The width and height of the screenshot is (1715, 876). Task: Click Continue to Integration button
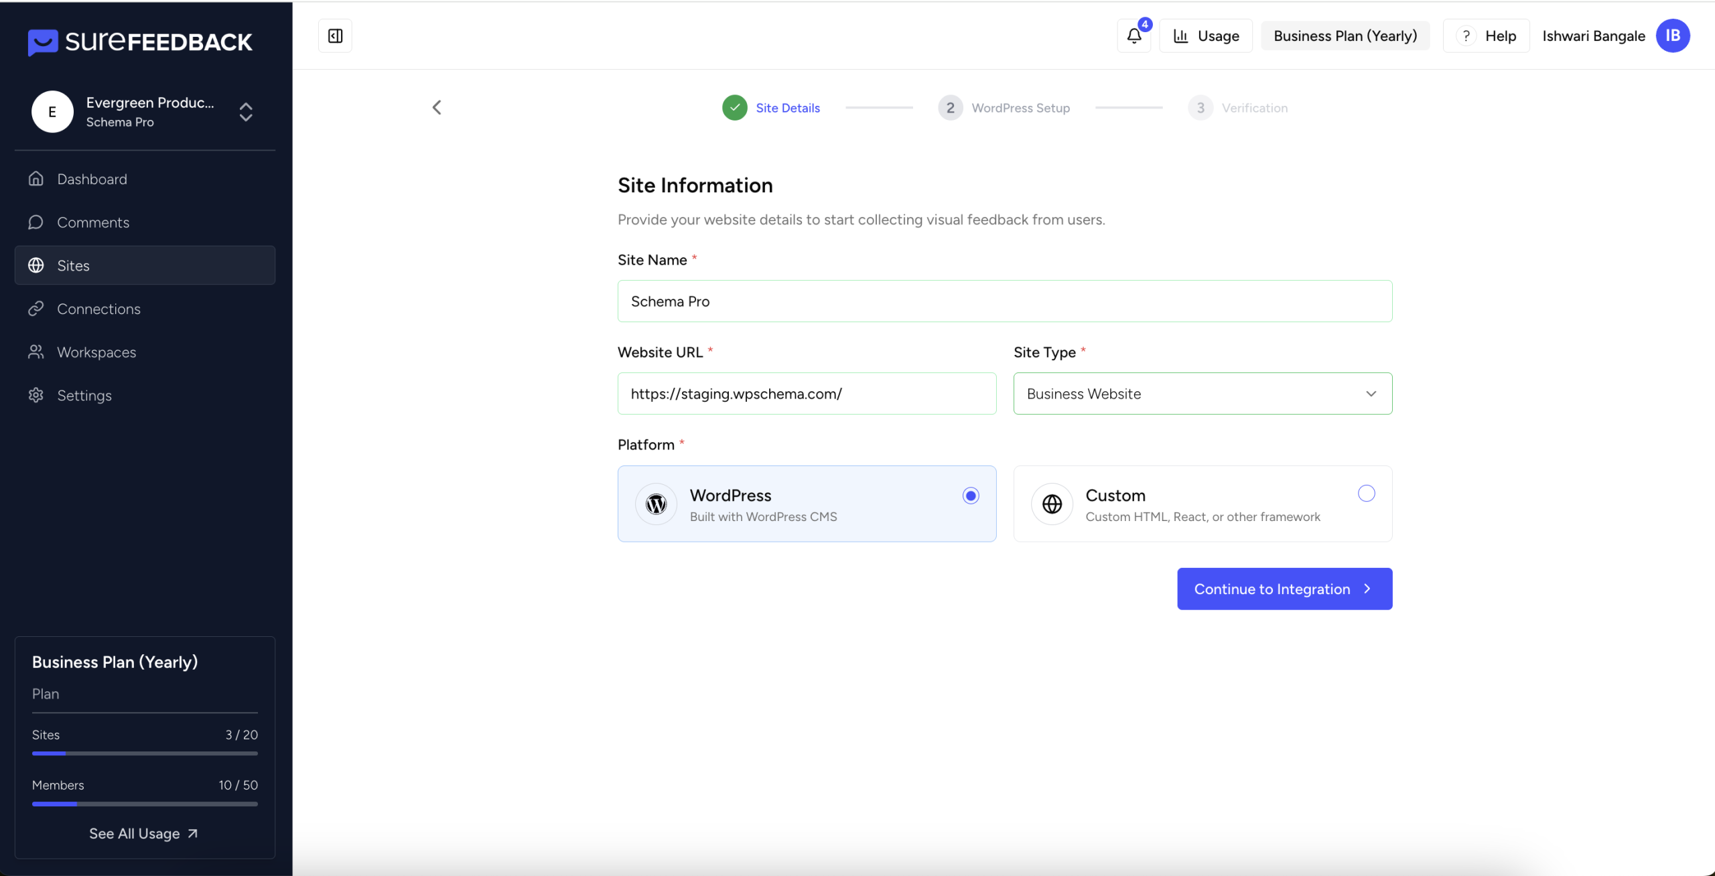(1284, 589)
